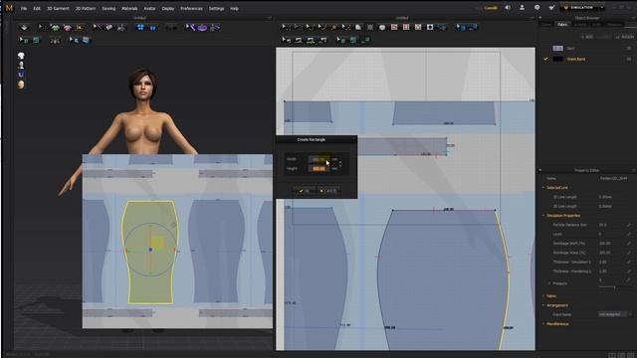Select the first fabric swatch row
Image resolution: width=637 pixels, height=358 pixels.
tap(587, 49)
